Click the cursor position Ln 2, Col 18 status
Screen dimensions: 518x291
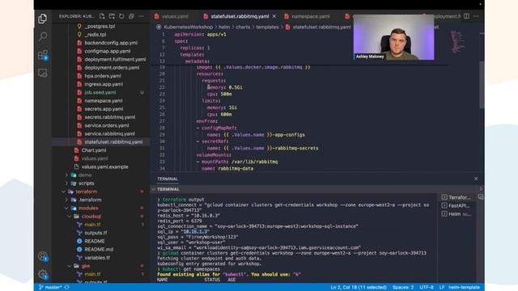click(359, 287)
